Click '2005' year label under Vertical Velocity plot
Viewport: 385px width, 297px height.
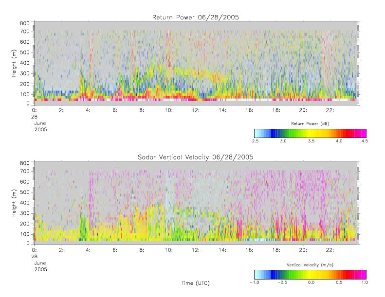(40, 269)
